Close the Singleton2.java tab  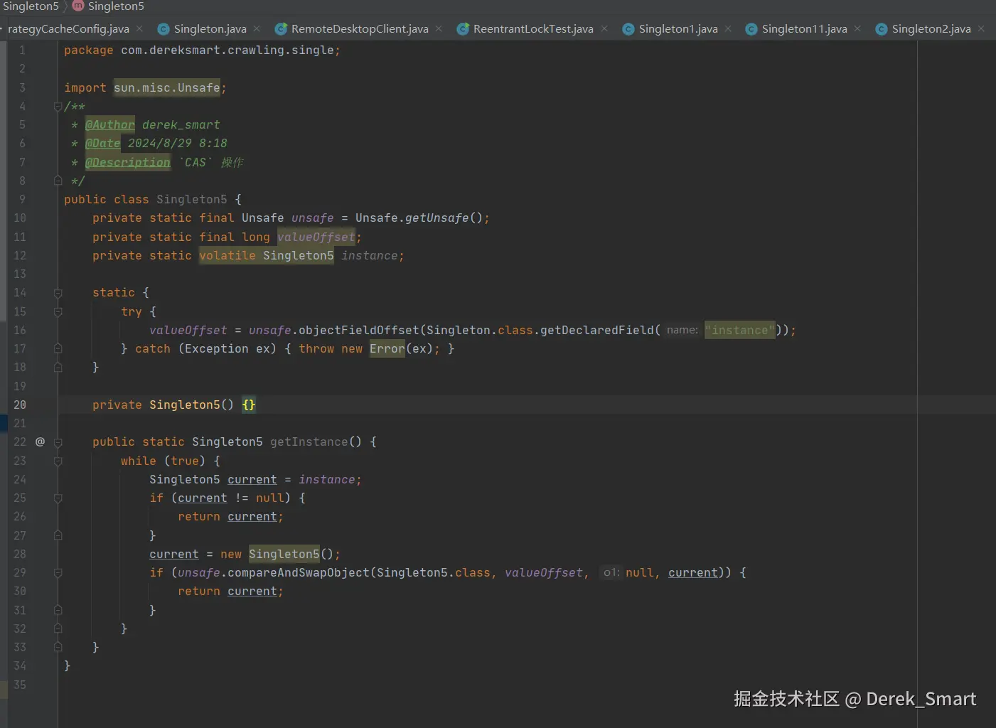[981, 29]
